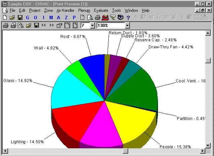This screenshot has height=156, width=214.
Task: Go to previous page with << button
Action: tap(44, 25)
